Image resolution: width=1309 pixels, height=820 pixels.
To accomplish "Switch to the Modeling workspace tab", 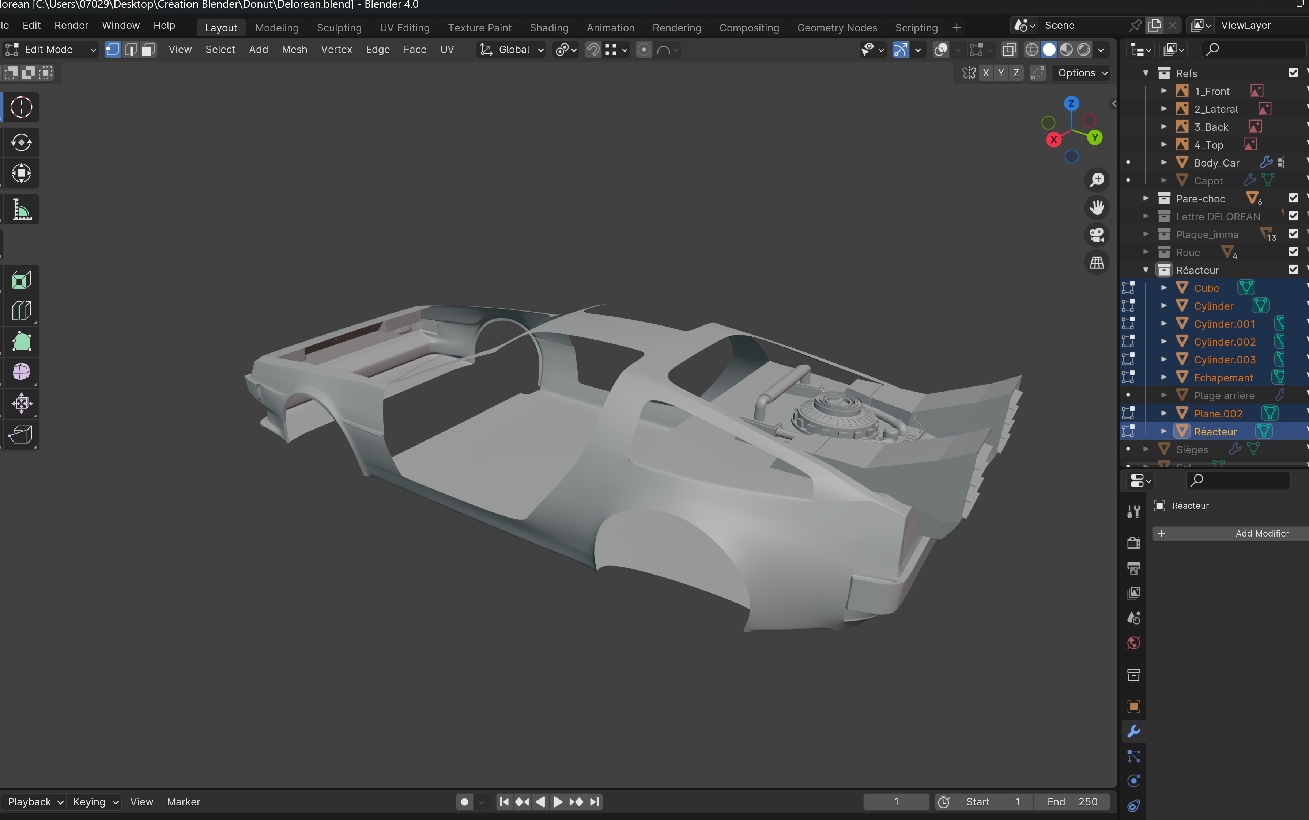I will [277, 28].
